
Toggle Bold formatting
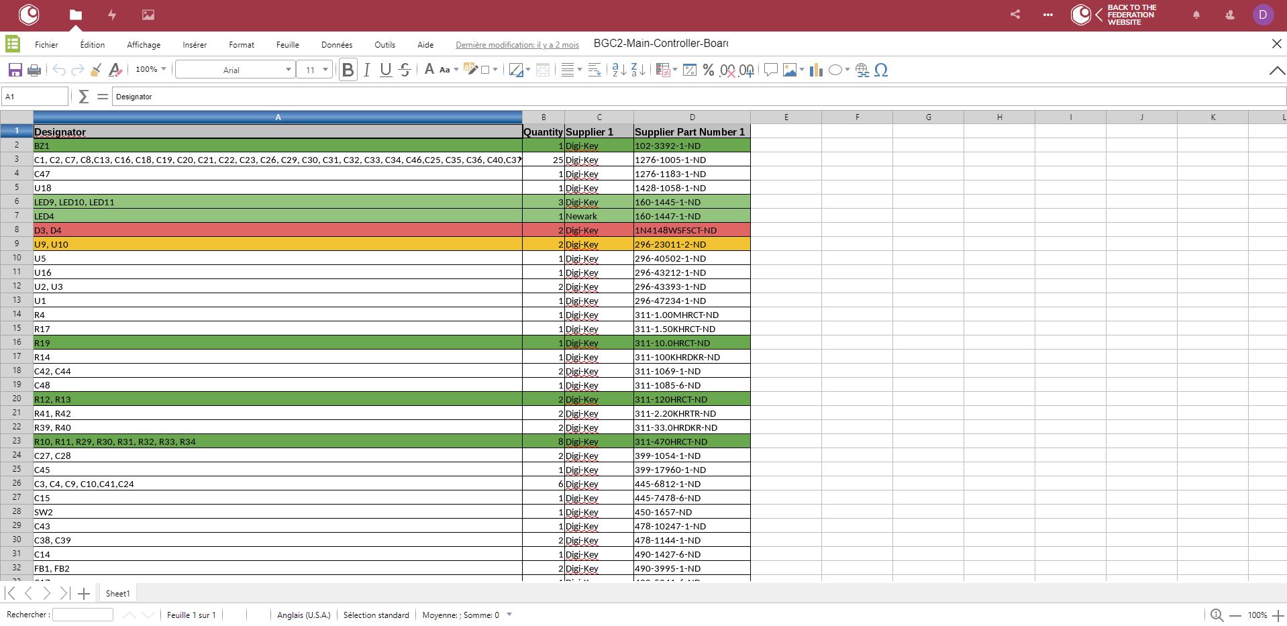point(348,70)
